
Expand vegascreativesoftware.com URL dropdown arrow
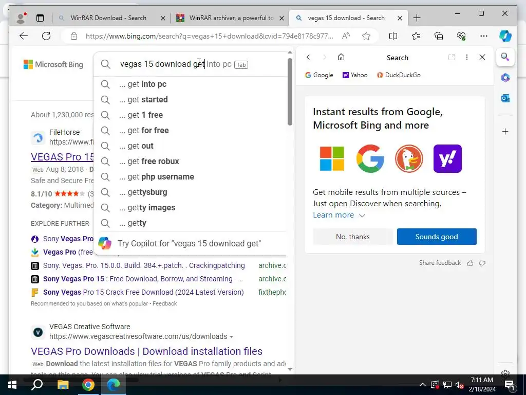tap(232, 336)
